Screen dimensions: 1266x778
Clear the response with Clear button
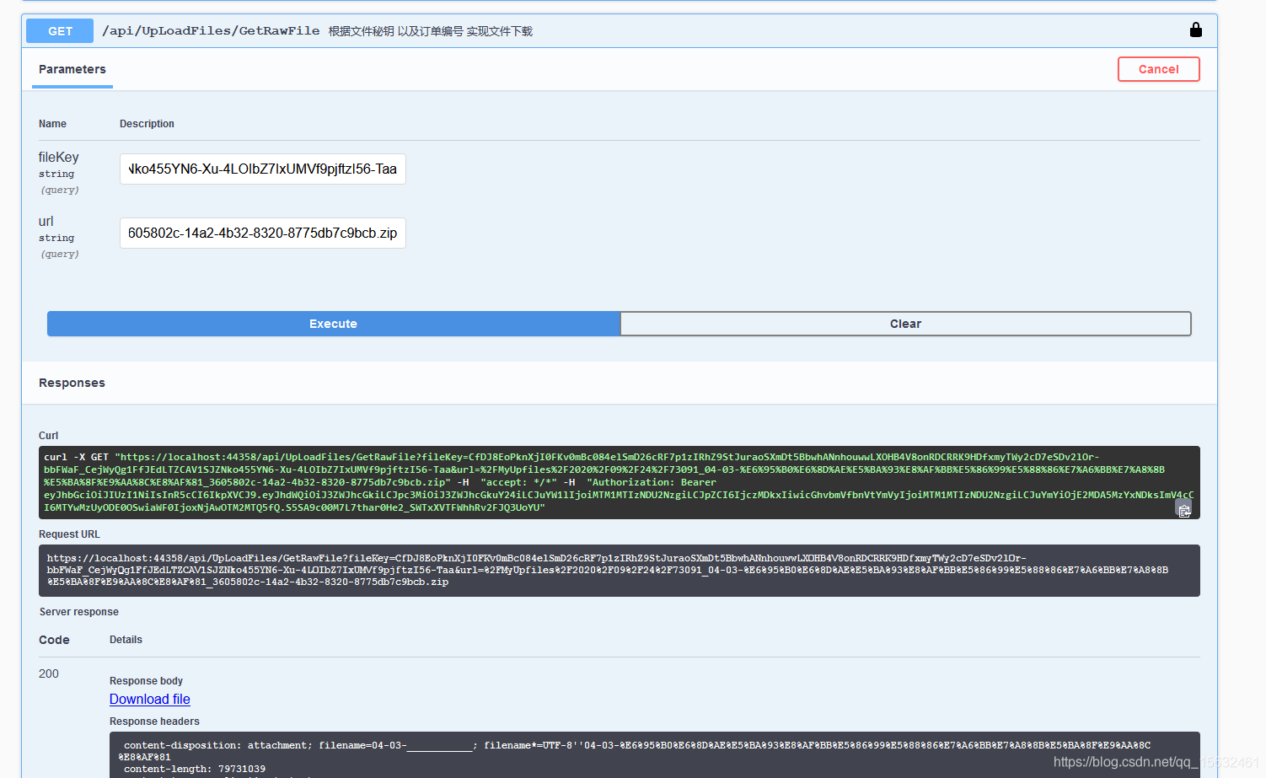pos(906,324)
